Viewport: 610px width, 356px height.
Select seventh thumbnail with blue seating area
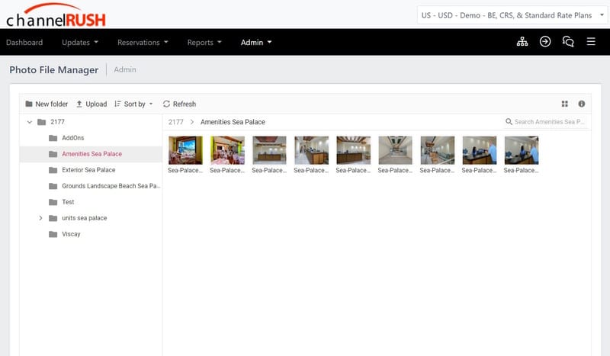(x=437, y=150)
